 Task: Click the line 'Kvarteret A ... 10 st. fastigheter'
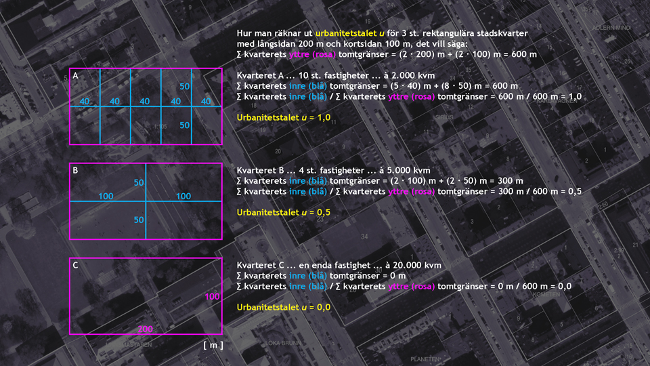point(335,75)
